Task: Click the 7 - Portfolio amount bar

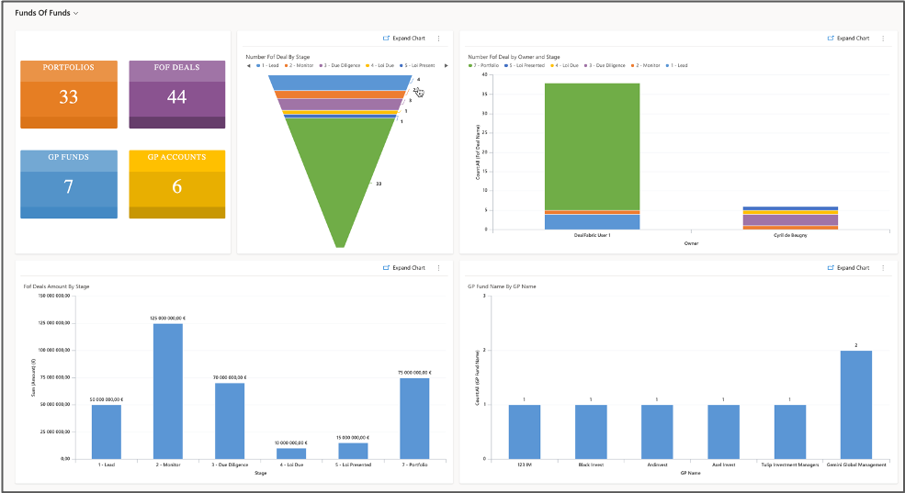Action: pyautogui.click(x=414, y=419)
